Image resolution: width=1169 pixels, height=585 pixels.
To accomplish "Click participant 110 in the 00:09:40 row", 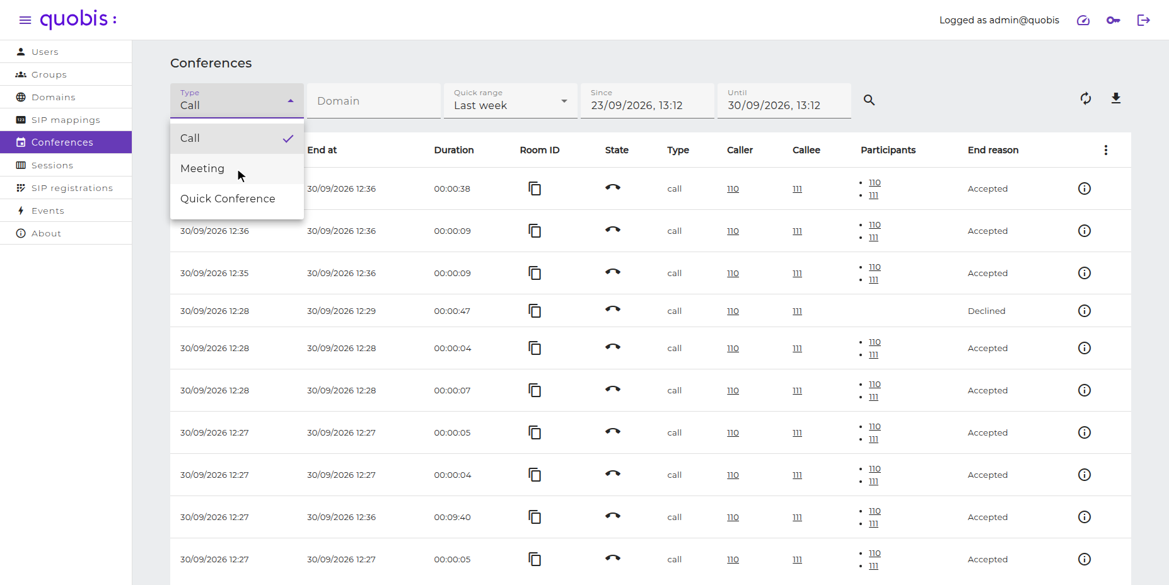I will pyautogui.click(x=875, y=511).
